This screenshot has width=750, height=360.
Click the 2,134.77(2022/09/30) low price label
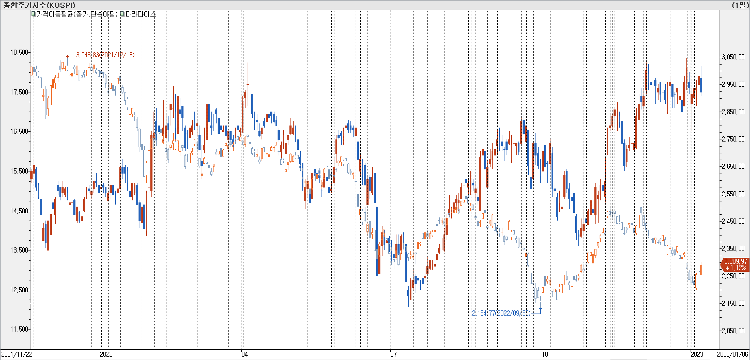(x=501, y=313)
